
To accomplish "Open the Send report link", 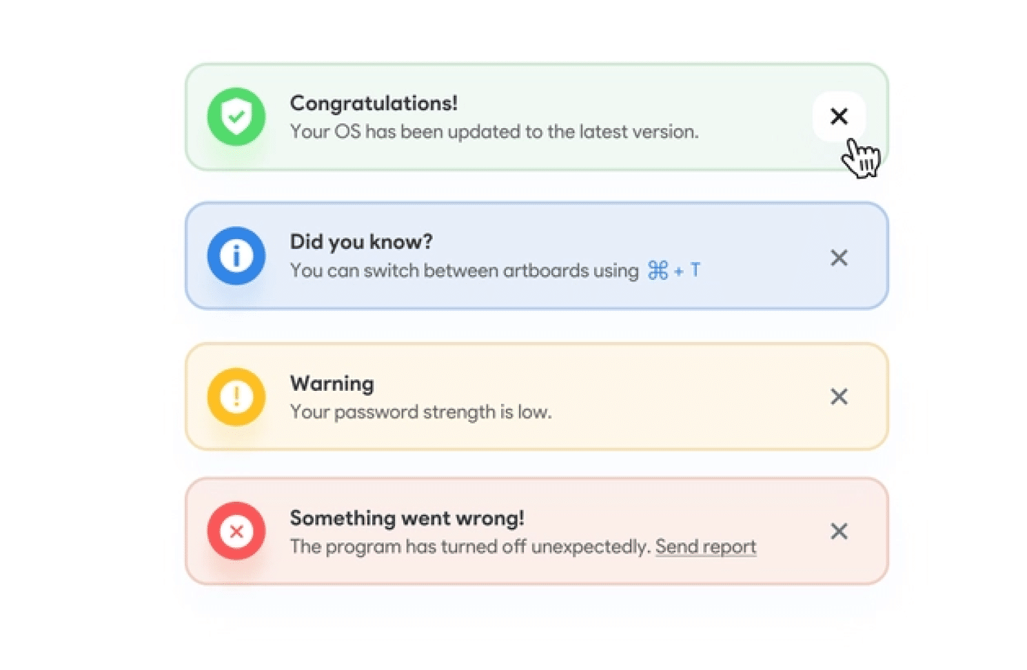I will [x=705, y=547].
